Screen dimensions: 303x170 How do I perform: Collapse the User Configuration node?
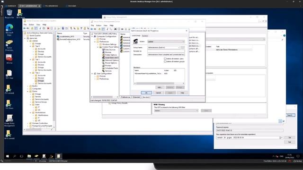(92, 74)
